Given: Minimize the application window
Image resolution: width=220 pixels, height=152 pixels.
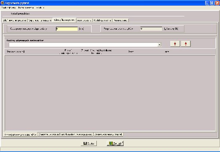Looking at the screenshot, I should point(207,3).
